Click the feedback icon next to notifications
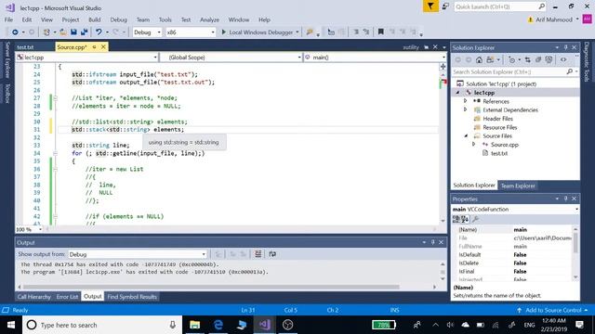This screenshot has height=334, width=595. 445,6
